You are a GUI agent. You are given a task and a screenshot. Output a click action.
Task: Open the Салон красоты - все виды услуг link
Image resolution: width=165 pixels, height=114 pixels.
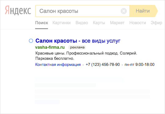78,41
